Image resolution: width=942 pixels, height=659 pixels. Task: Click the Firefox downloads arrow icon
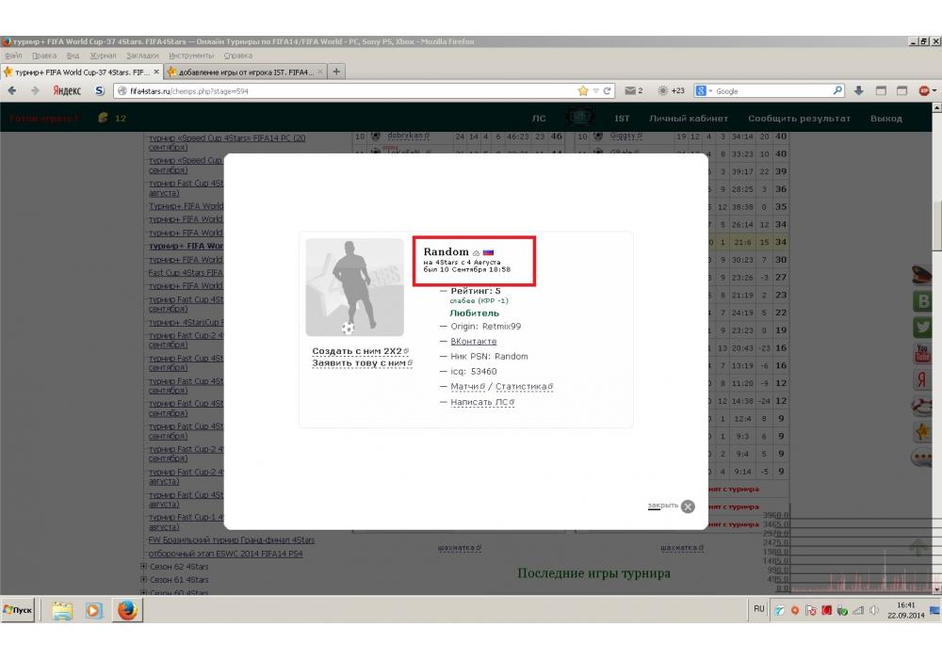[x=859, y=91]
